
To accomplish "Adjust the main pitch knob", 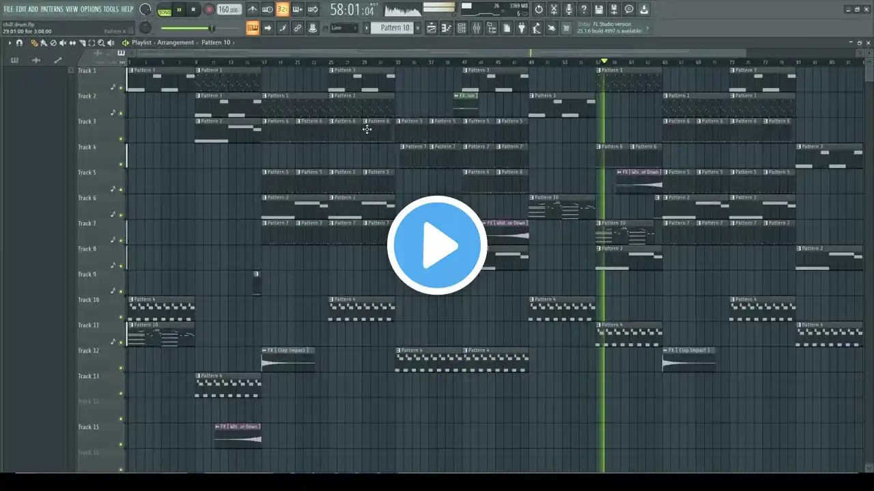I will (145, 28).
